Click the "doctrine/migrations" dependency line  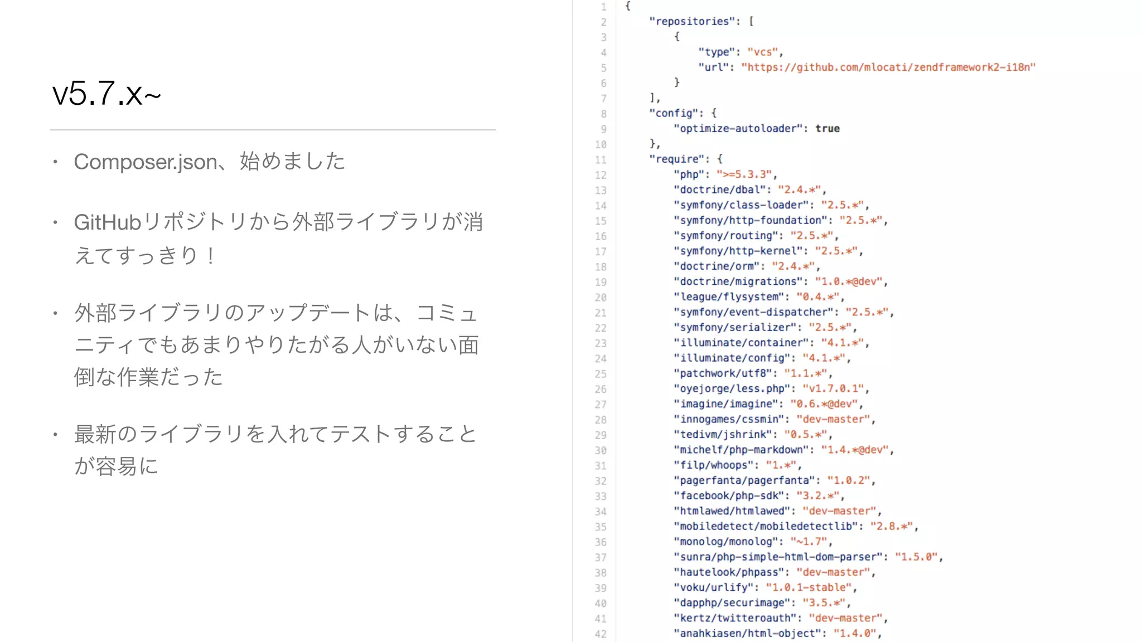click(x=781, y=281)
